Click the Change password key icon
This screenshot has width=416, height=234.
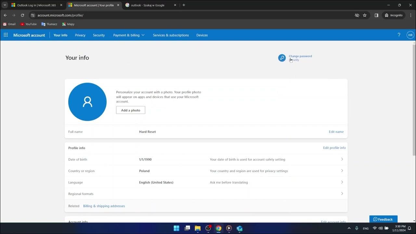[282, 58]
